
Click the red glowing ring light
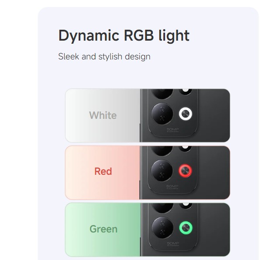185,171
